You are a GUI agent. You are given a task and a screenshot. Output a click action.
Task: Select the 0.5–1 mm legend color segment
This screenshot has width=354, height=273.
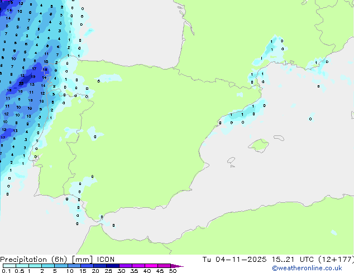point(22,266)
